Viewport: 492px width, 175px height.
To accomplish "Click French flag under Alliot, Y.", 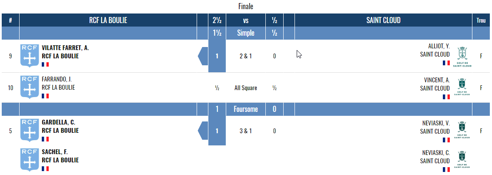I will click(446, 63).
